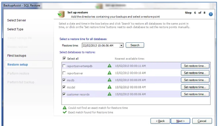Uncheck the customer records checkbox
The image size is (218, 126).
64,94
